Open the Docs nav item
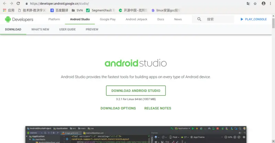The width and height of the screenshot is (275, 143). coord(161,19)
